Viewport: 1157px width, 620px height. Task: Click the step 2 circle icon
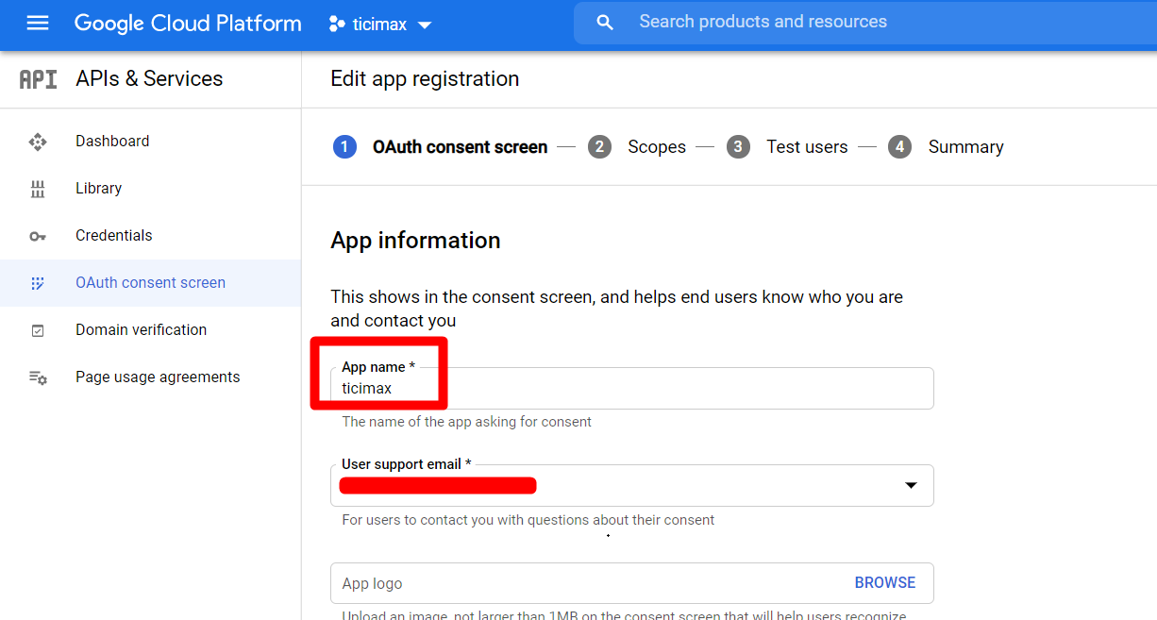pyautogui.click(x=599, y=147)
